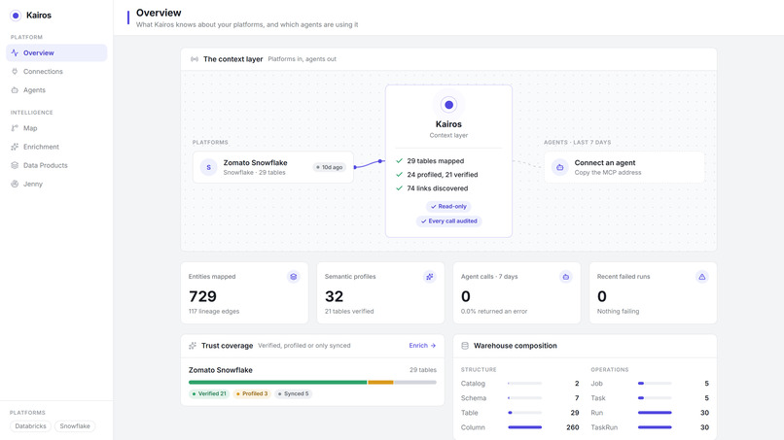Screen dimensions: 784x440
Task: Click '117 lineage edges' text
Action: pyautogui.click(x=213, y=311)
